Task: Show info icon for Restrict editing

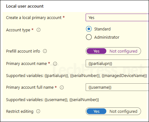Action: 38,111
